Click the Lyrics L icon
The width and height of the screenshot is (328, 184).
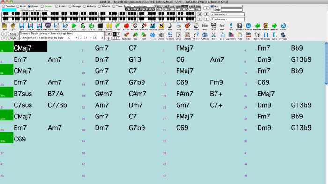274,35
